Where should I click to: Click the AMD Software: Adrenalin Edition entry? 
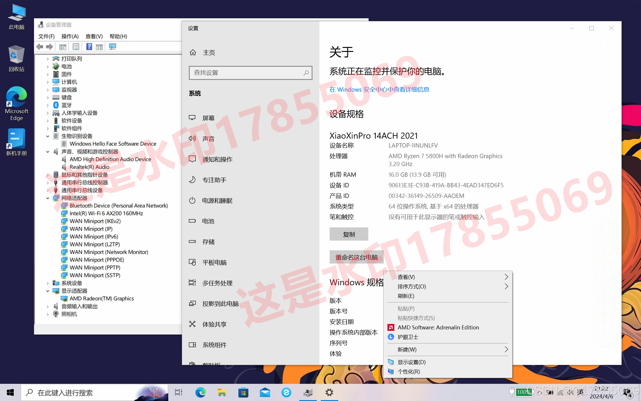[438, 327]
